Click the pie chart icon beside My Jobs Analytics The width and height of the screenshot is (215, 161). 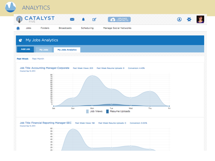[x=20, y=40]
